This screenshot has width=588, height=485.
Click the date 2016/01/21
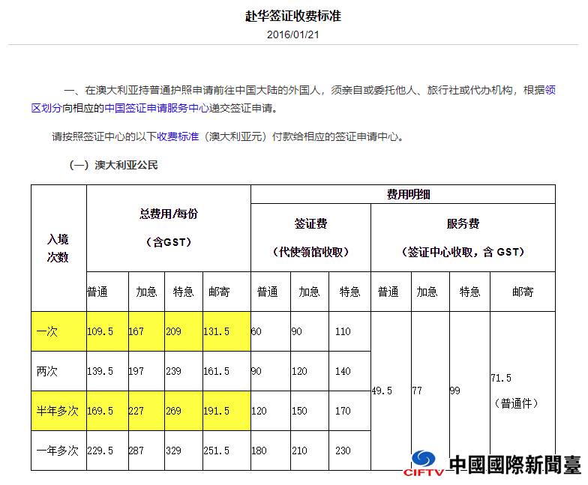292,34
